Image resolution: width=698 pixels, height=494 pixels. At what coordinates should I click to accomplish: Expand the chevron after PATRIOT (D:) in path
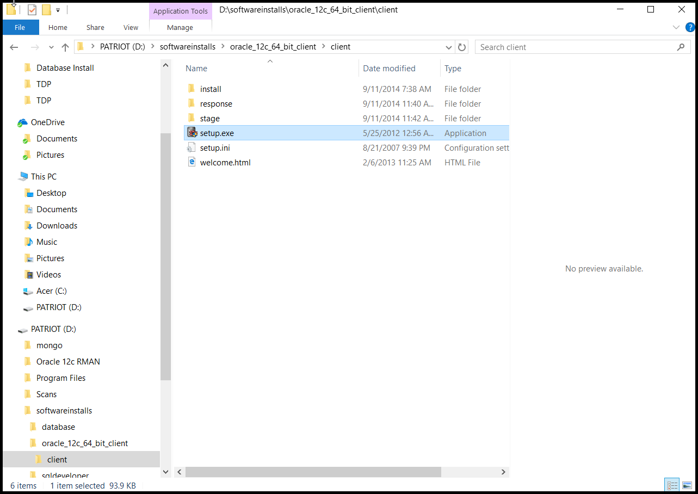152,47
